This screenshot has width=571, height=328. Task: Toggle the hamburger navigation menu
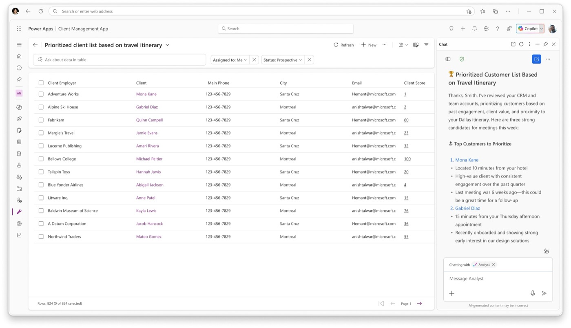coord(19,44)
